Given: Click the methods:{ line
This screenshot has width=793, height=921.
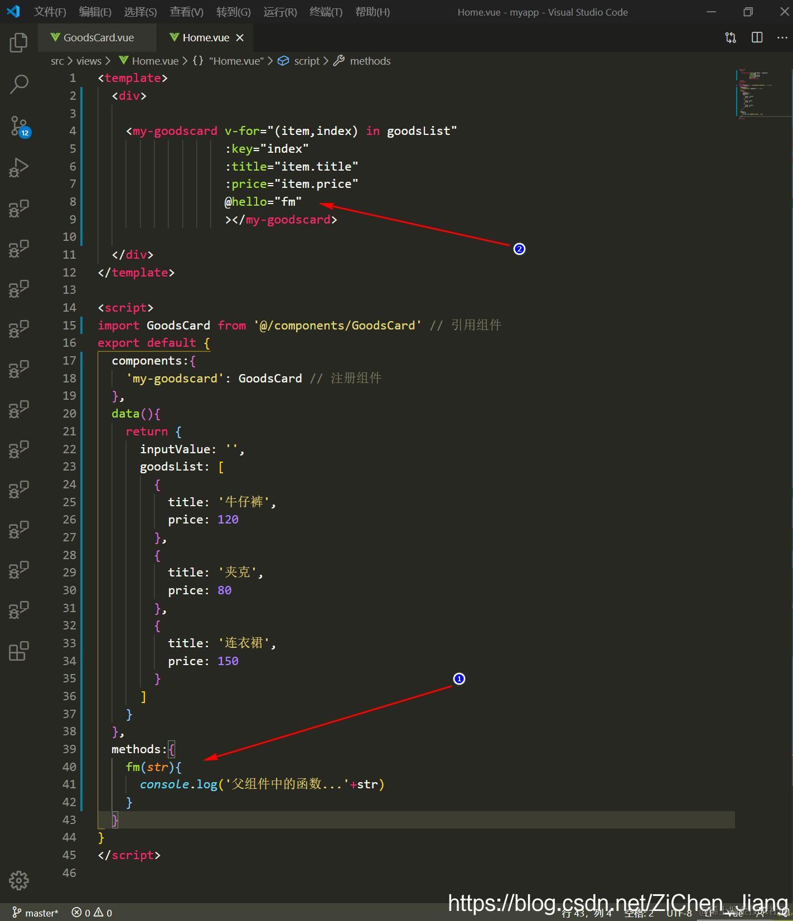Looking at the screenshot, I should [143, 749].
